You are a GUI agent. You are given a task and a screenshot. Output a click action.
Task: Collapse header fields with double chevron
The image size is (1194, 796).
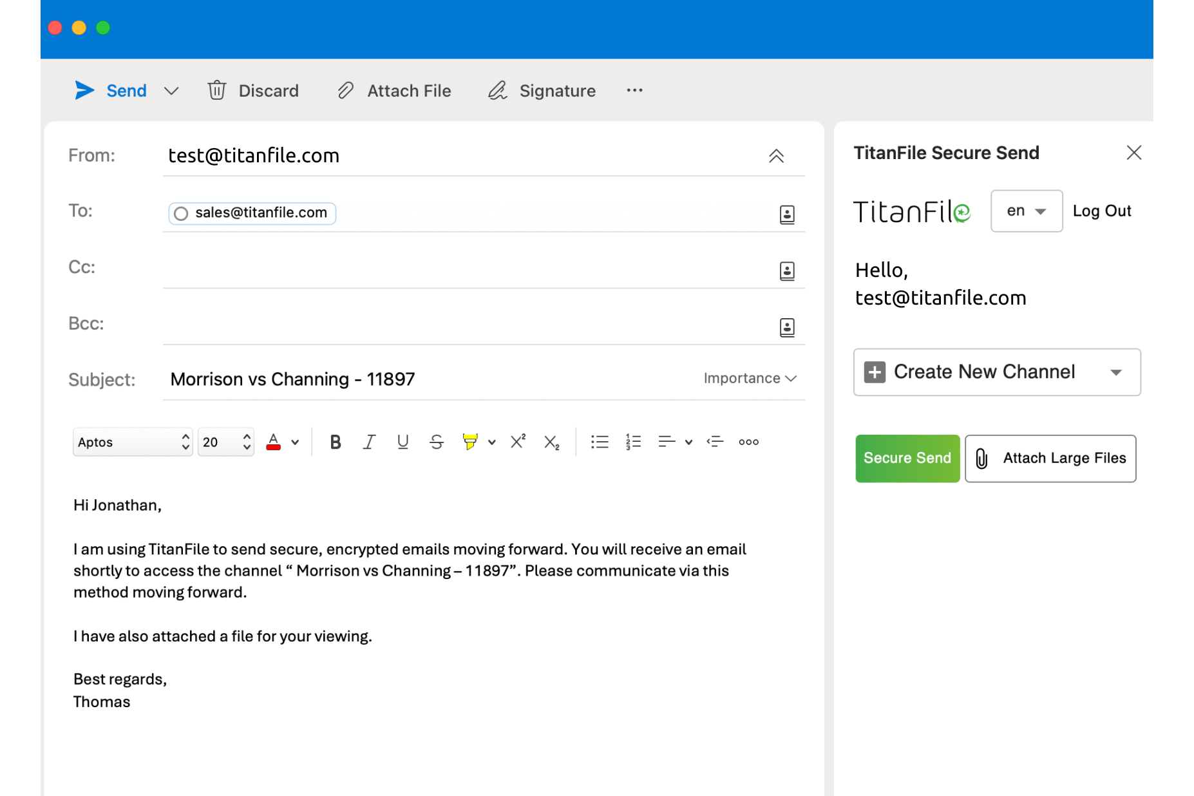pyautogui.click(x=776, y=156)
